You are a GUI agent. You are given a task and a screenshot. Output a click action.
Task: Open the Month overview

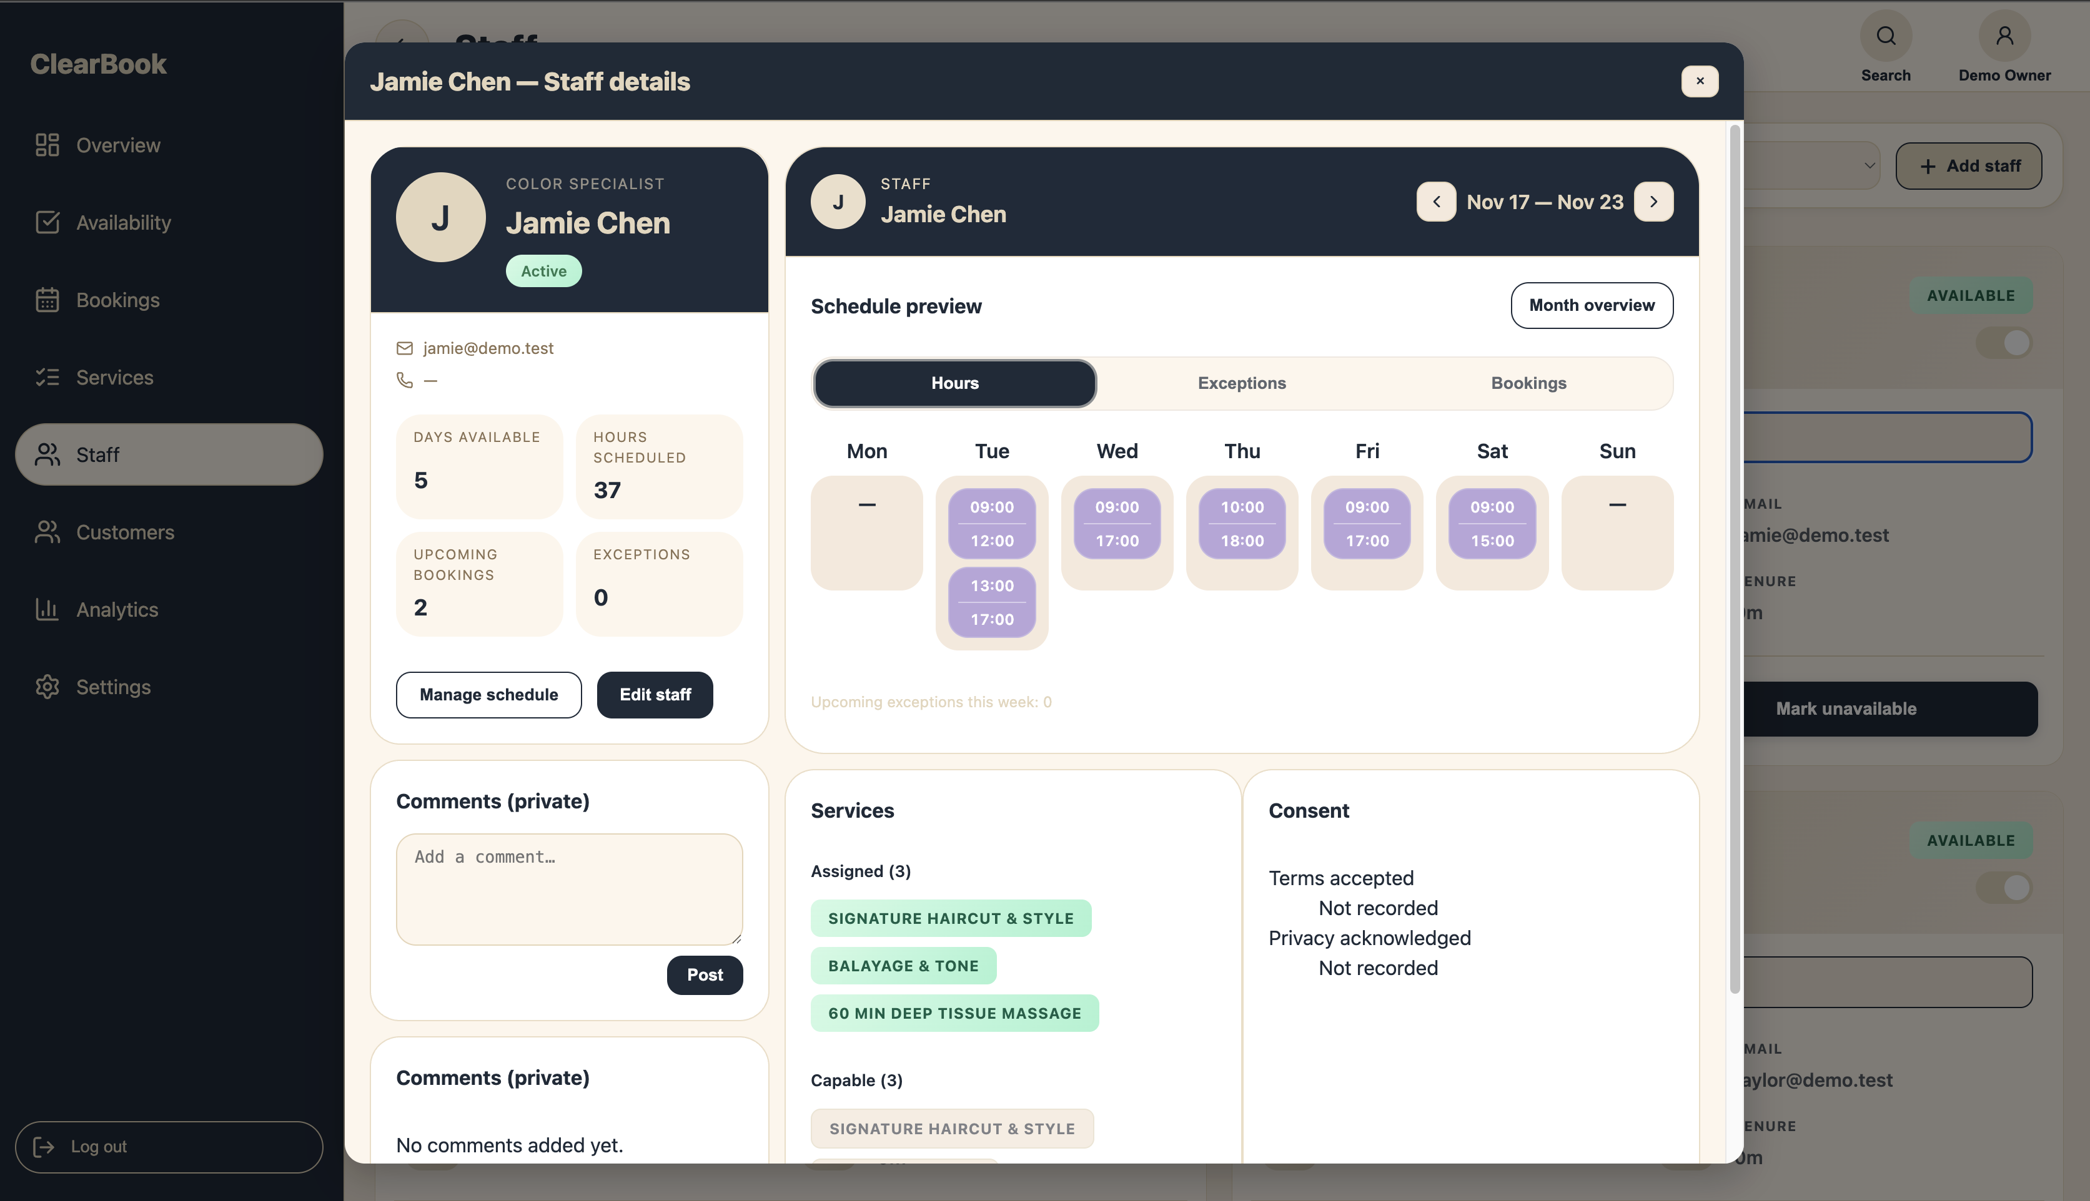click(1592, 305)
